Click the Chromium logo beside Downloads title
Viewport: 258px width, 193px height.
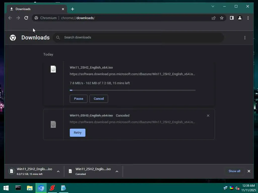tap(13, 38)
